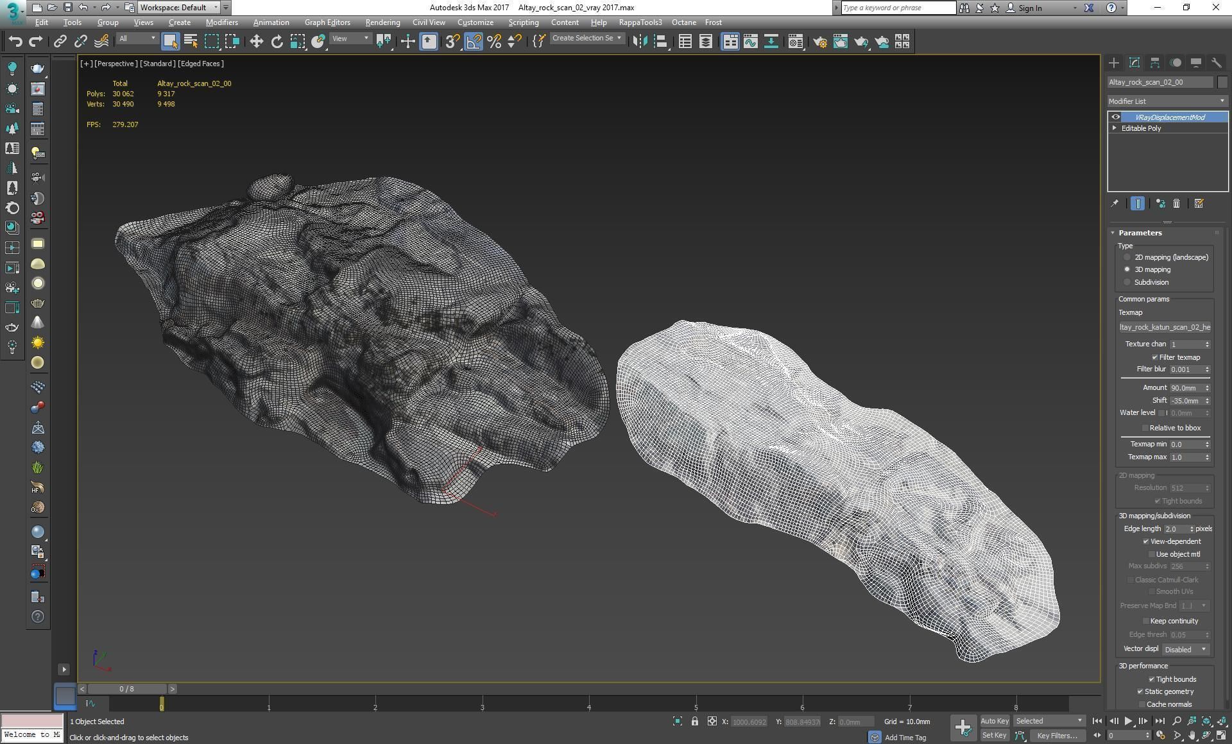Expand the Editable Poly stack entry
This screenshot has width=1232, height=744.
(1115, 128)
